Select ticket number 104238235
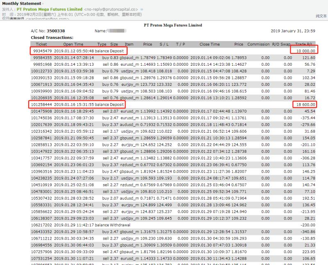 pos(41,178)
